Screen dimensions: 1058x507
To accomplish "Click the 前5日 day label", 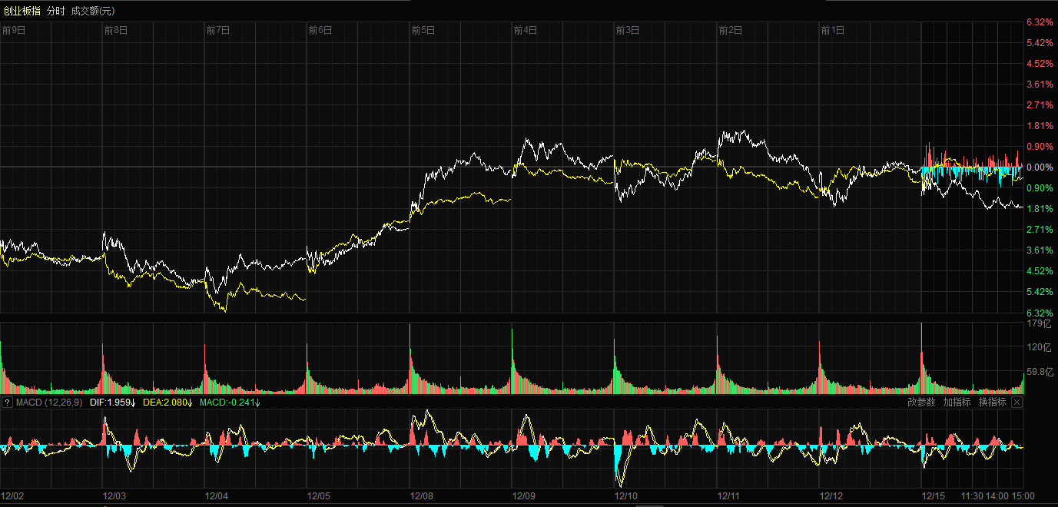I will tap(423, 31).
